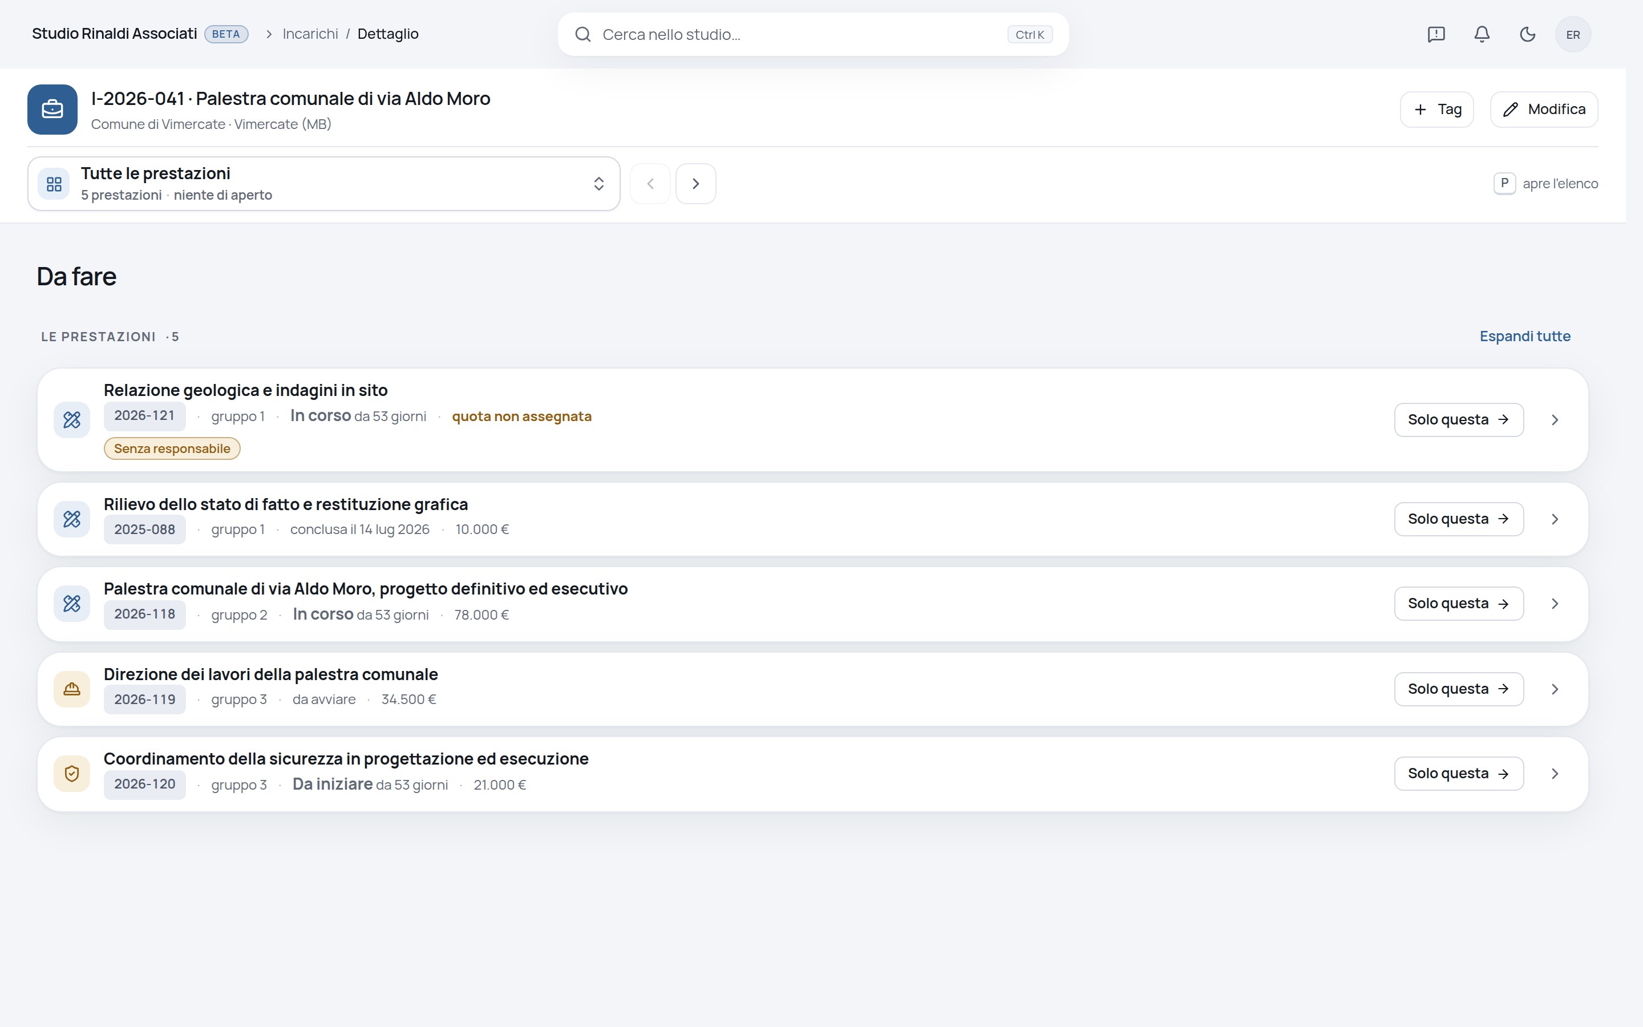Click code chip 2026-121
Viewport: 1643px width, 1027px height.
(x=144, y=416)
